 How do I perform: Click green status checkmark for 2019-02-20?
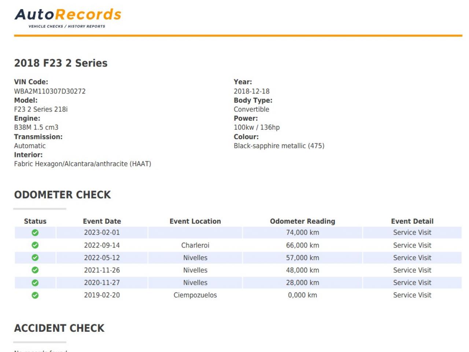[x=35, y=295]
